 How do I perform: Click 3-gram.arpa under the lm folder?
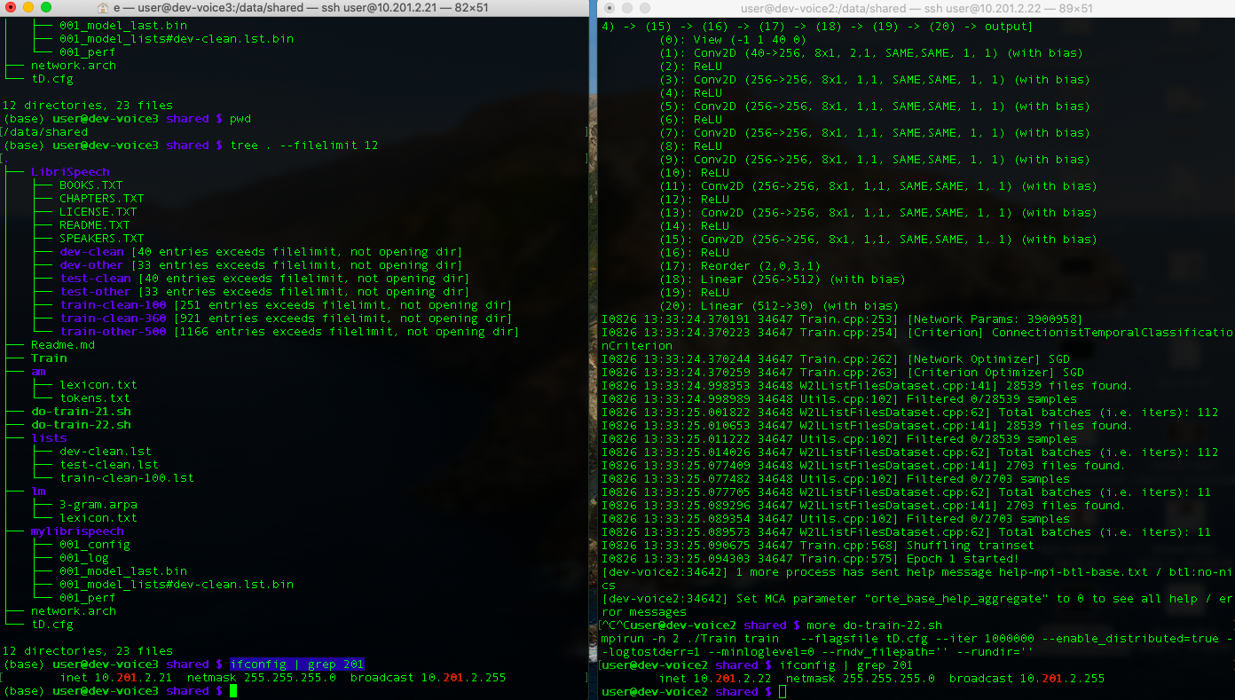pos(98,505)
